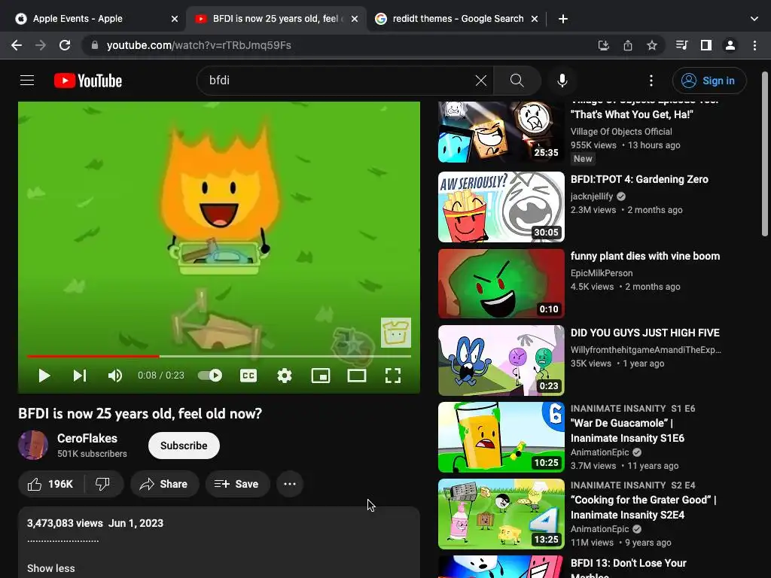The width and height of the screenshot is (771, 578).
Task: Collapse description with Show less
Action: tap(51, 568)
